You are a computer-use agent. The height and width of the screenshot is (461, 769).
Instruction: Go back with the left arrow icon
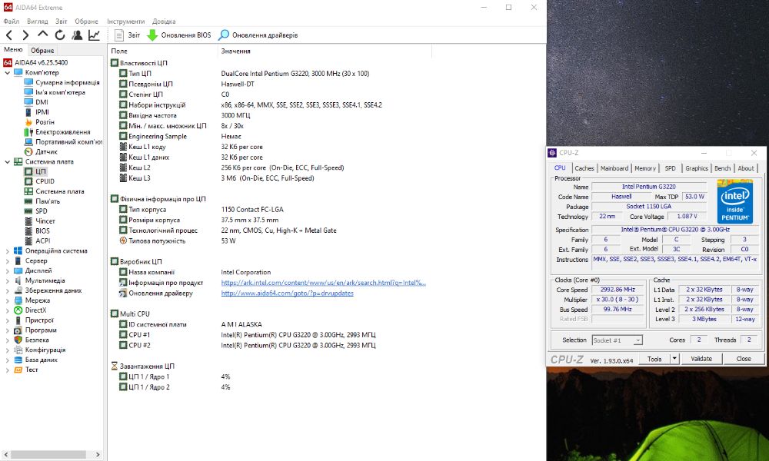[x=9, y=35]
